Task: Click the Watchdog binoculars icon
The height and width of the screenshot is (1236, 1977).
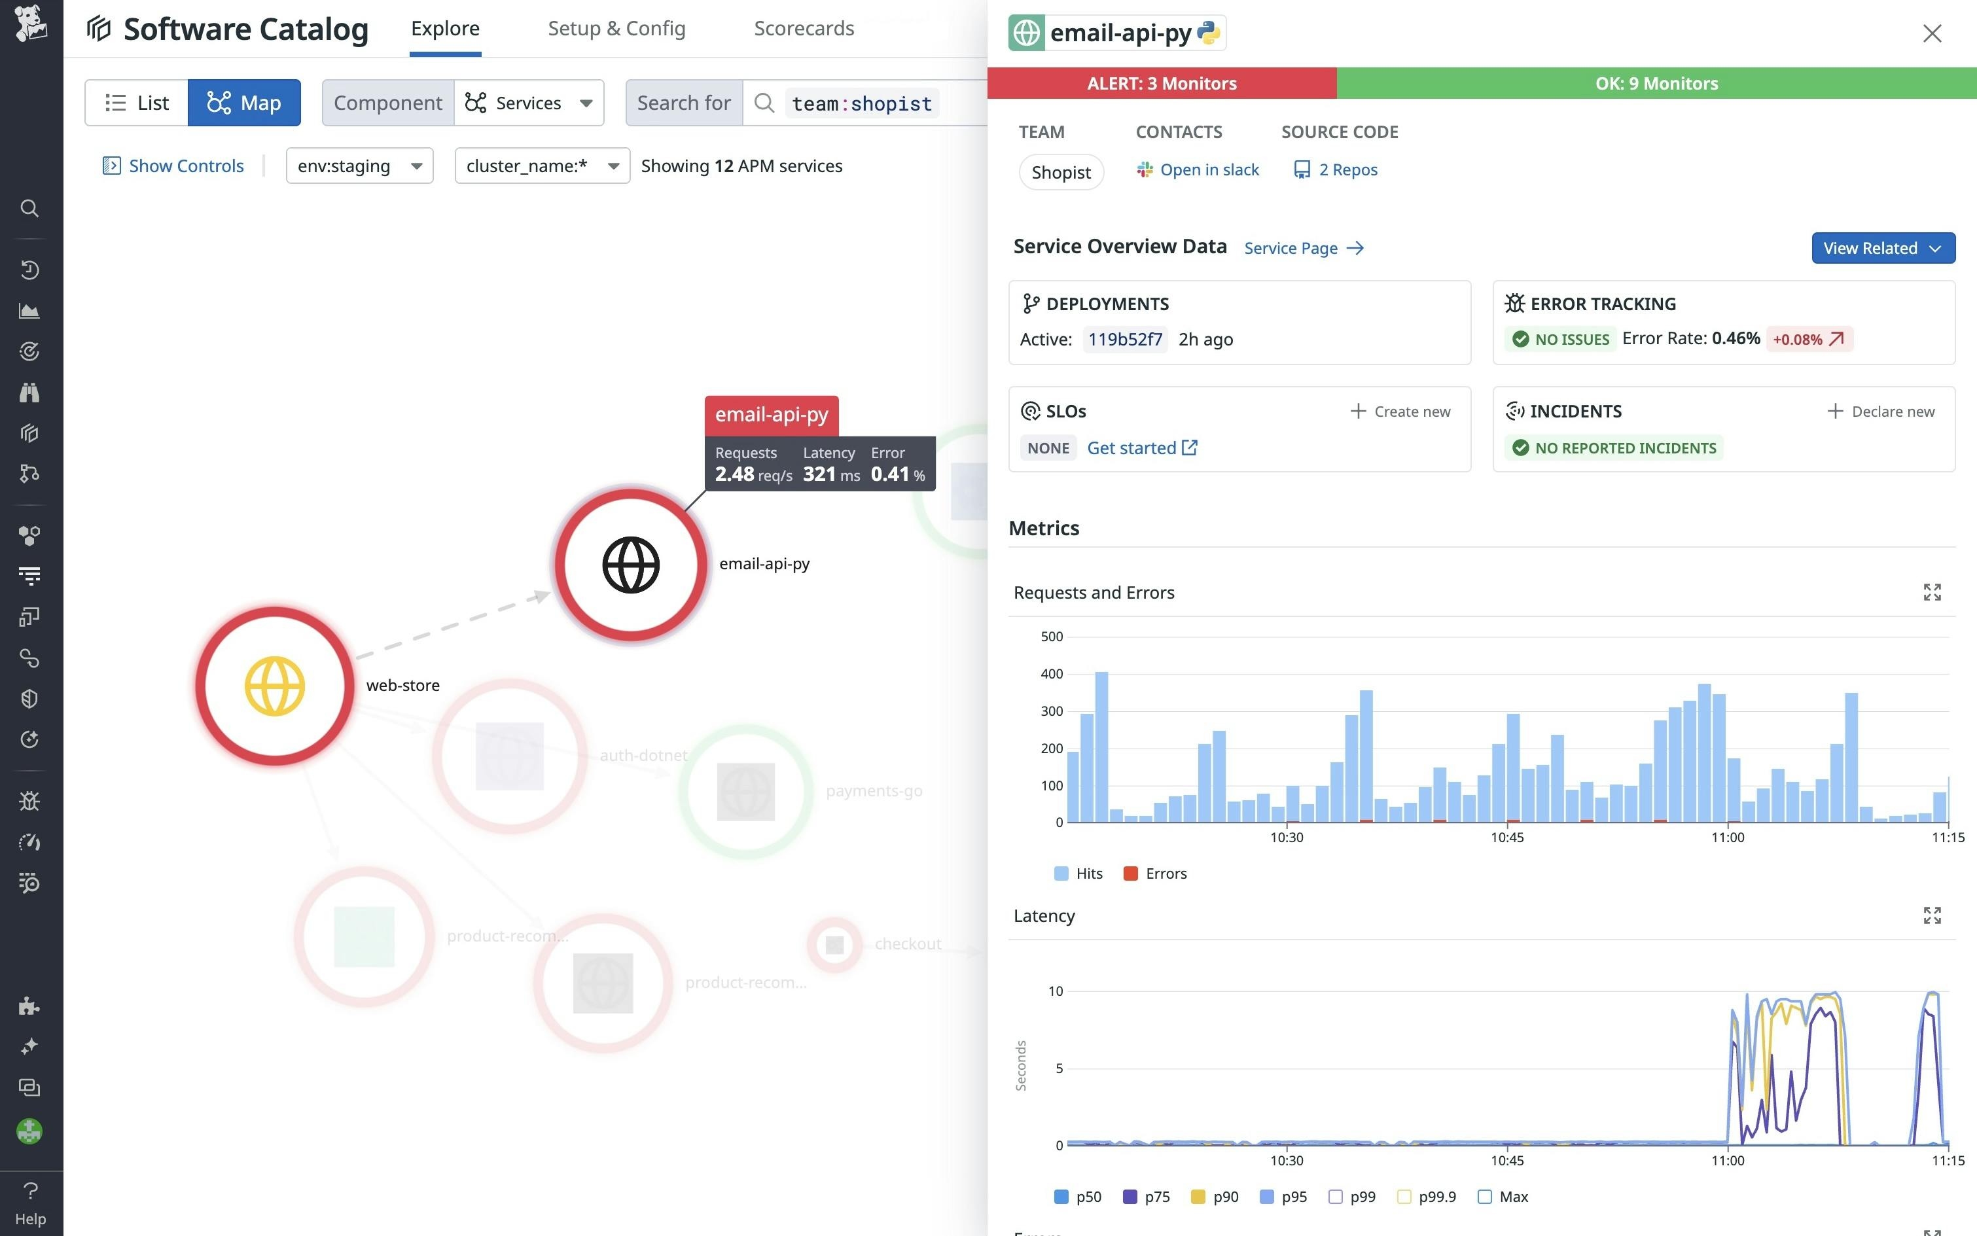Action: 29,393
